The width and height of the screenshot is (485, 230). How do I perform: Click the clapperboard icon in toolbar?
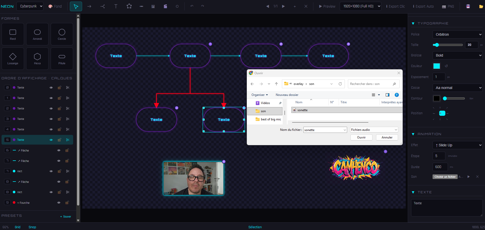tap(165, 6)
